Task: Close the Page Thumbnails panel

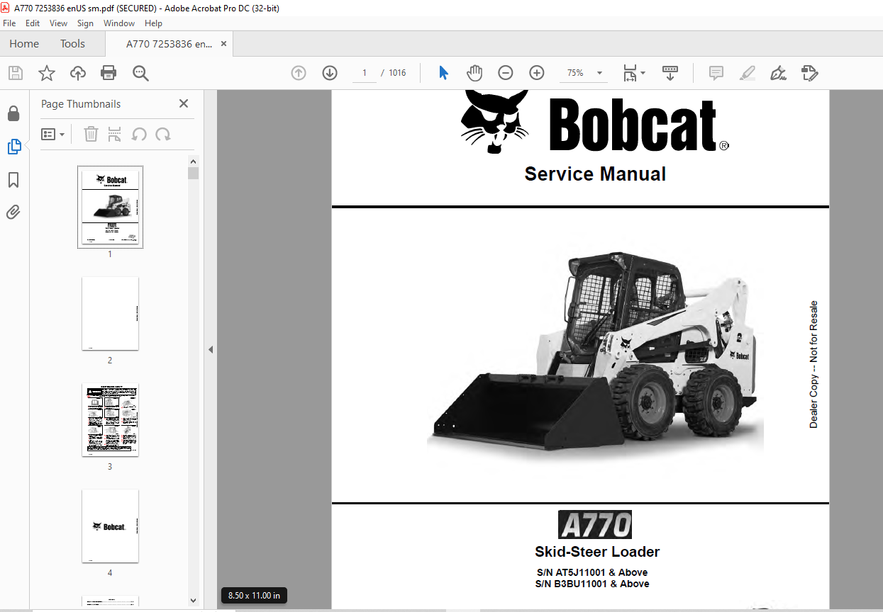Action: (x=184, y=103)
